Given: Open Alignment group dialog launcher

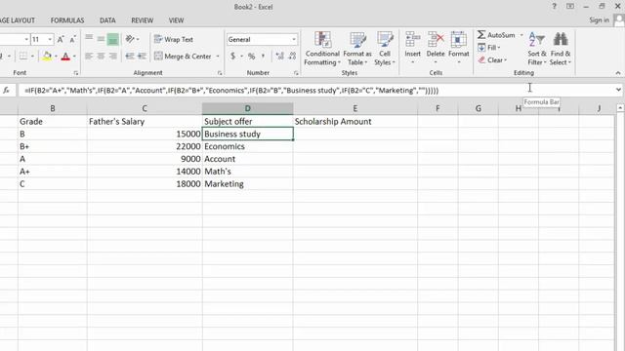Looking at the screenshot, I should click(220, 73).
